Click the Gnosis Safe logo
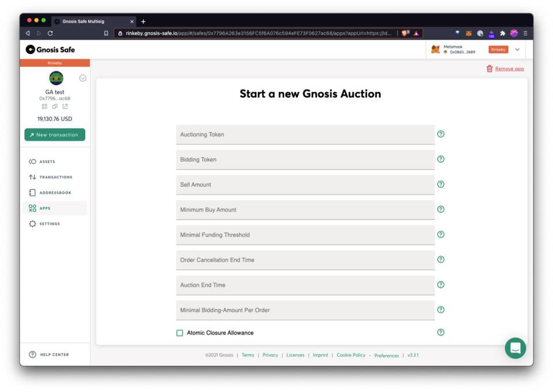 tap(50, 50)
